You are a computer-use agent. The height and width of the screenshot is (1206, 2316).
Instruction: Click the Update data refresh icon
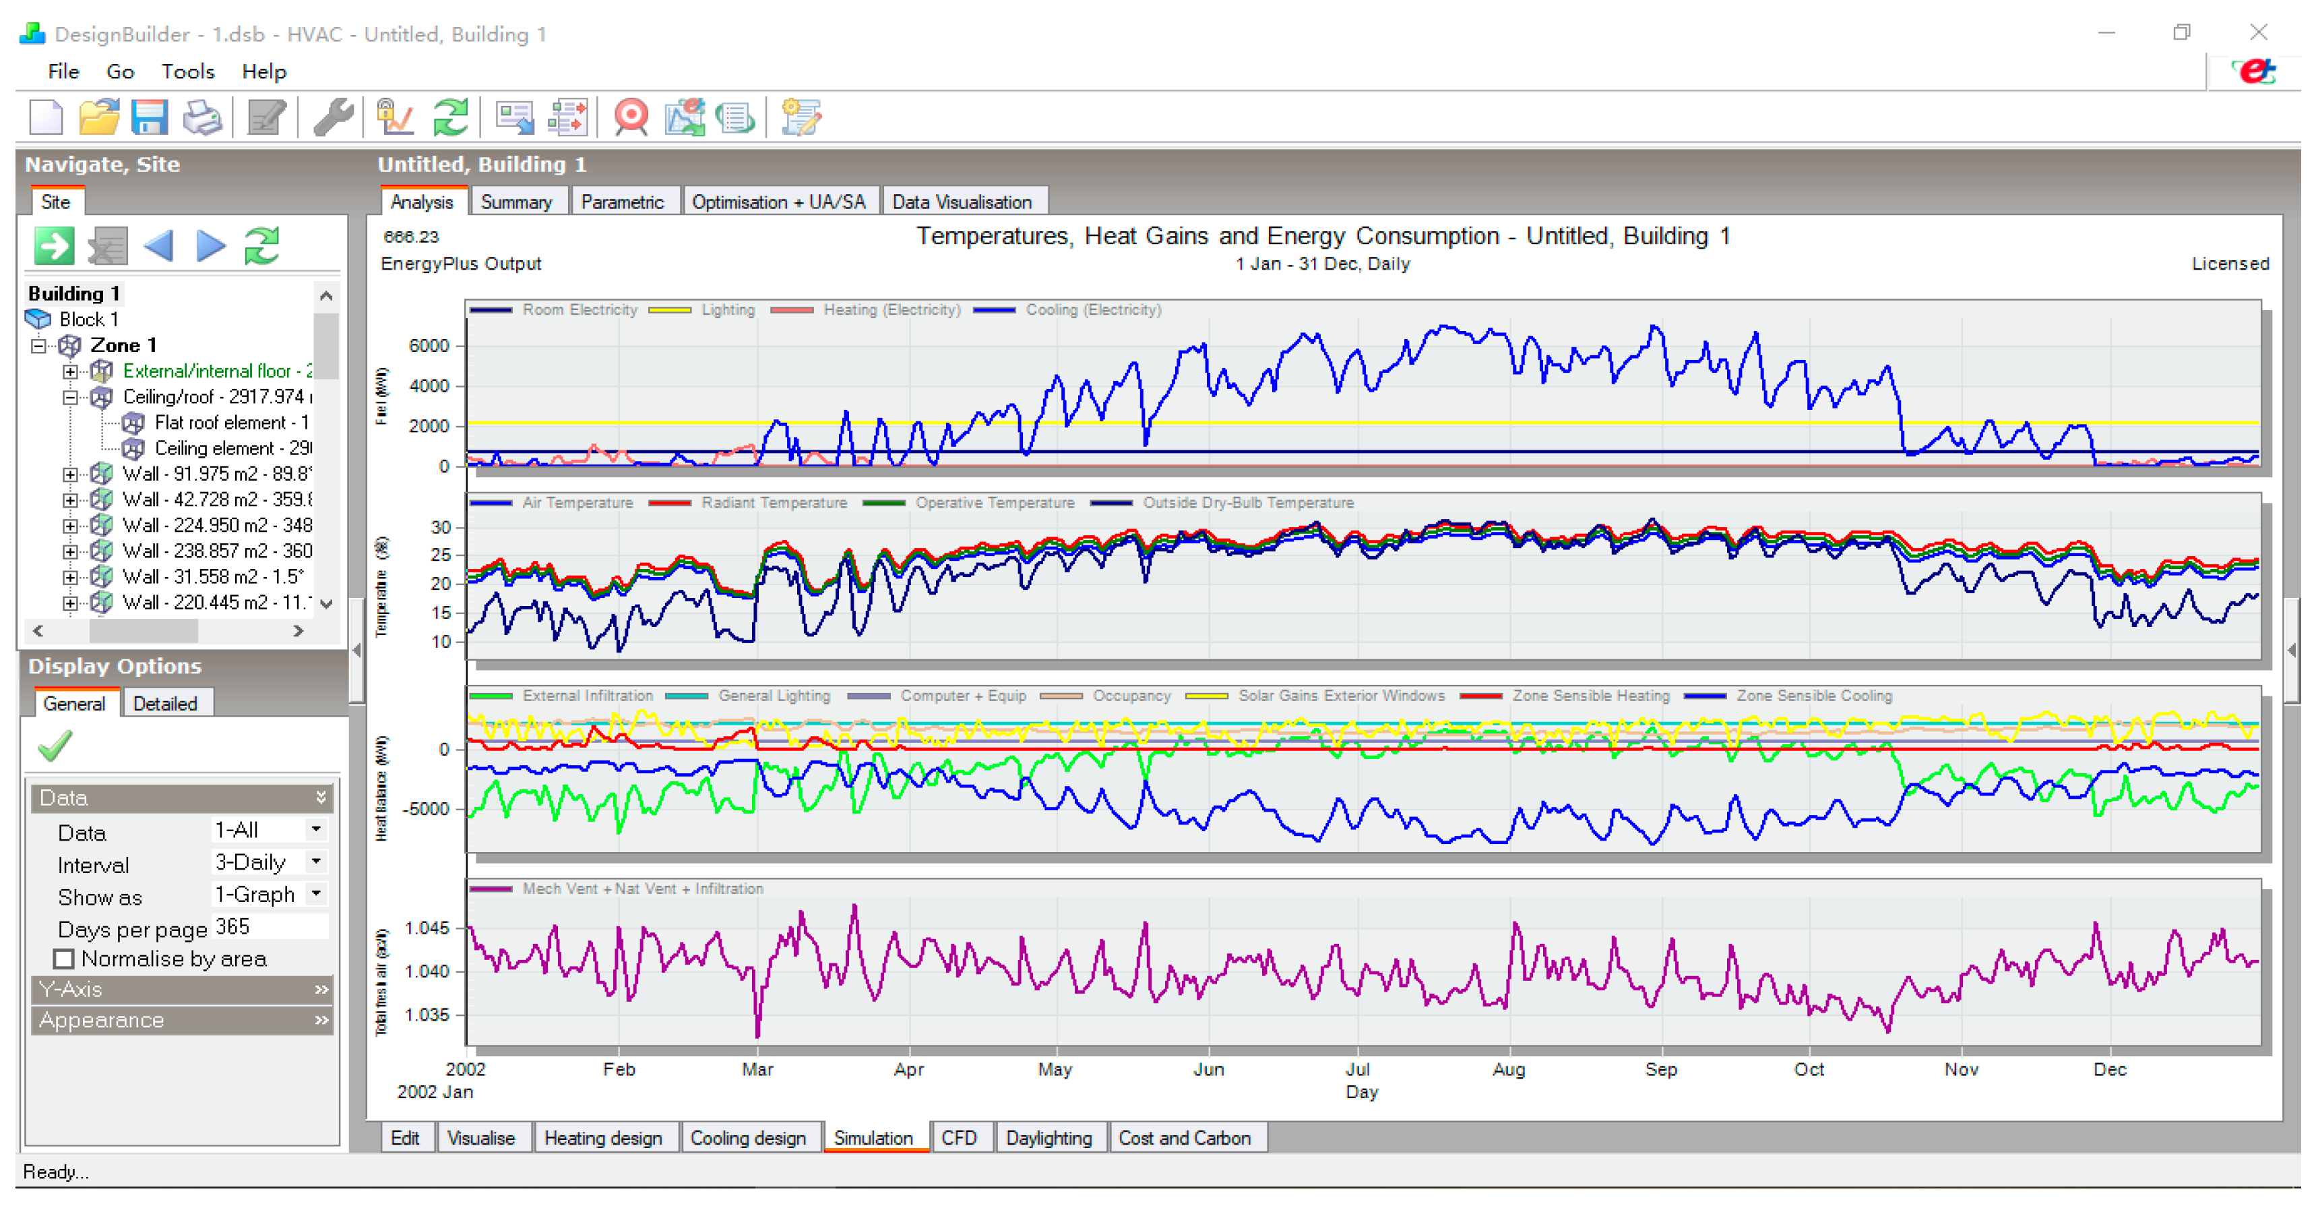[x=450, y=118]
